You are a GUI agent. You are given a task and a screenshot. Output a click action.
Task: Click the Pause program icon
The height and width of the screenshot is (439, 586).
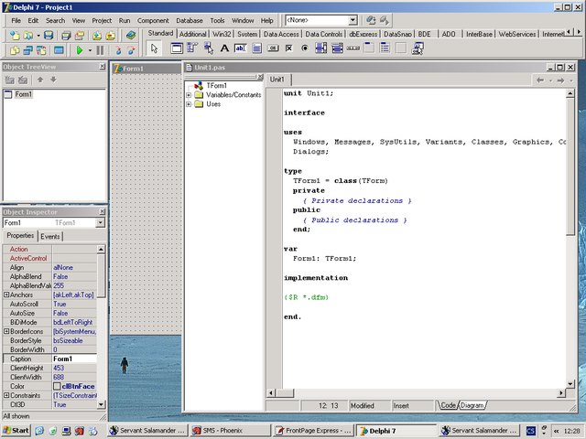(x=100, y=49)
